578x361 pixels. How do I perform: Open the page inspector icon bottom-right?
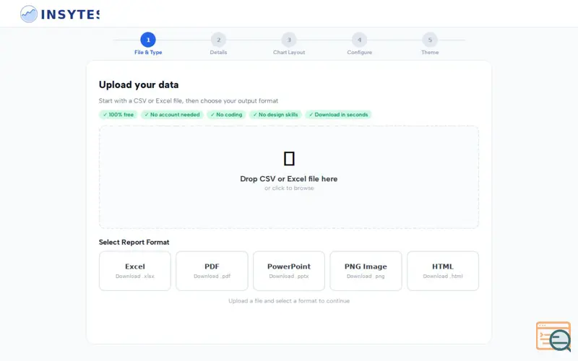pyautogui.click(x=553, y=336)
